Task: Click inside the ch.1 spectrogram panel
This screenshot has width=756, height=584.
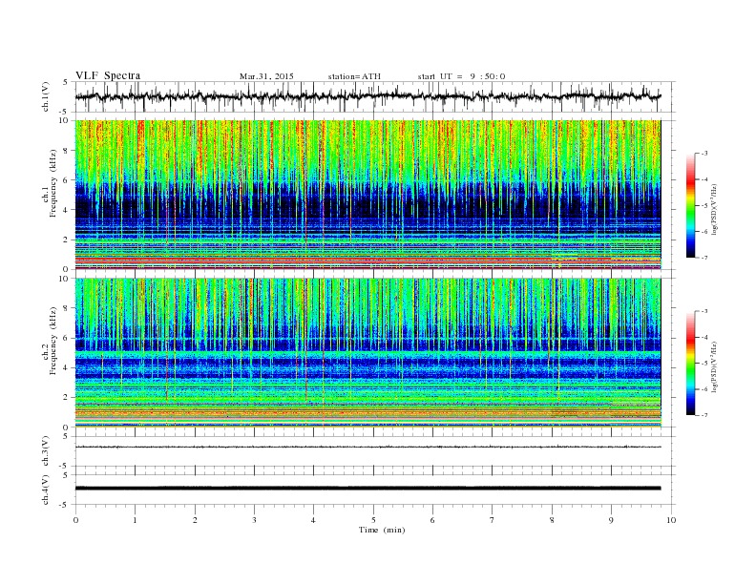Action: click(x=367, y=195)
